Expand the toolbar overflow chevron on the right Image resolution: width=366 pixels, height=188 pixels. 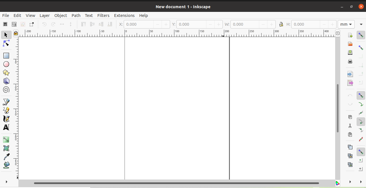click(x=361, y=24)
